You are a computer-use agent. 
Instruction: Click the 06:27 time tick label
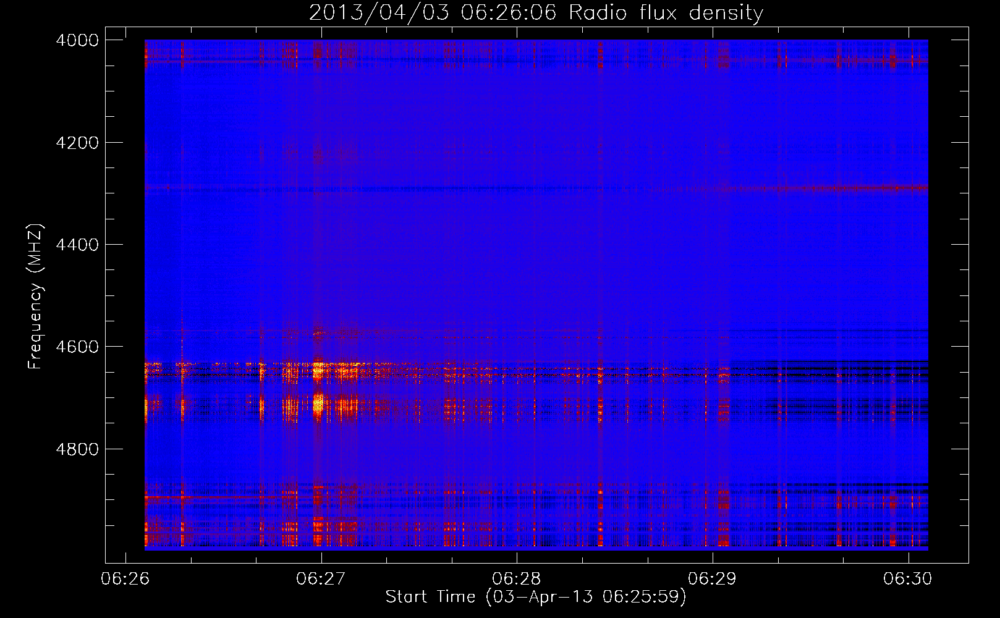tap(321, 579)
